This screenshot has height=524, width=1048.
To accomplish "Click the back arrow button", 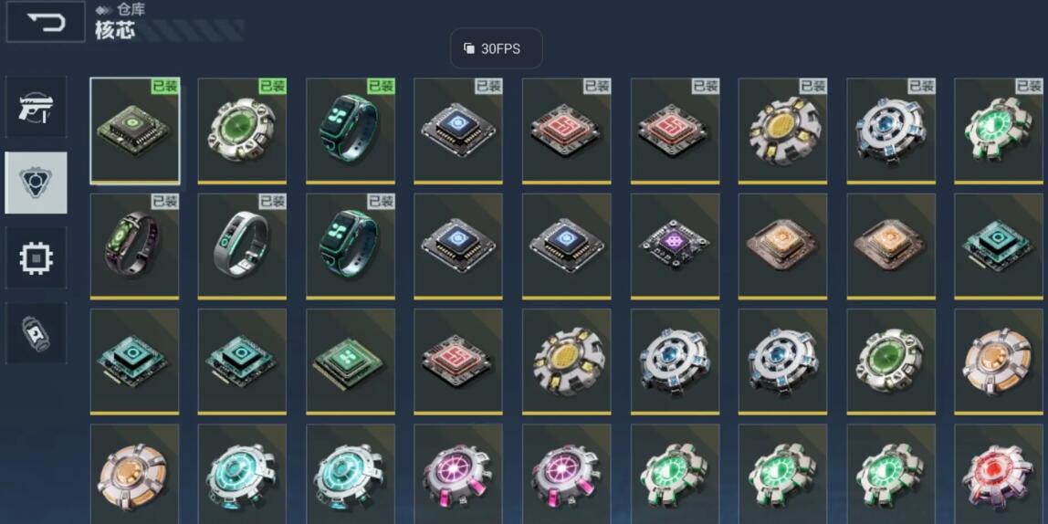I will pos(47,22).
